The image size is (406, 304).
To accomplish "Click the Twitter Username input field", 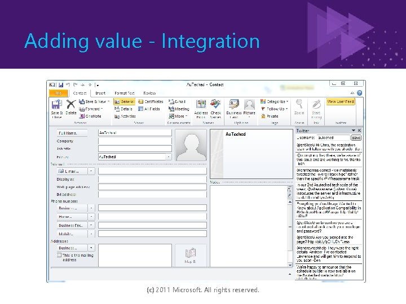I will point(333,138).
